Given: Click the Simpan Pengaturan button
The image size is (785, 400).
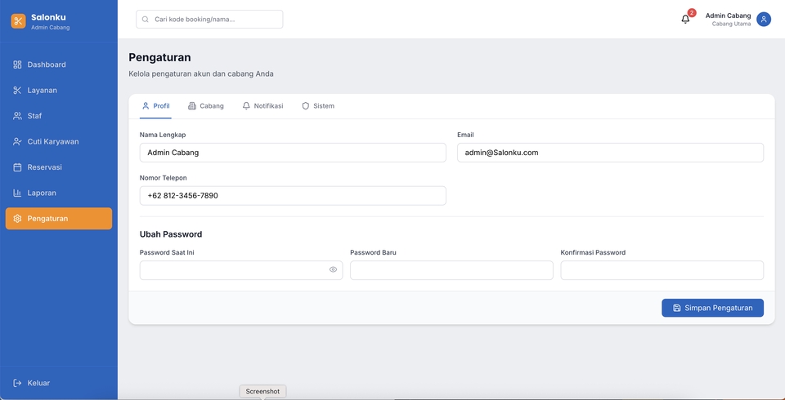Looking at the screenshot, I should tap(712, 308).
